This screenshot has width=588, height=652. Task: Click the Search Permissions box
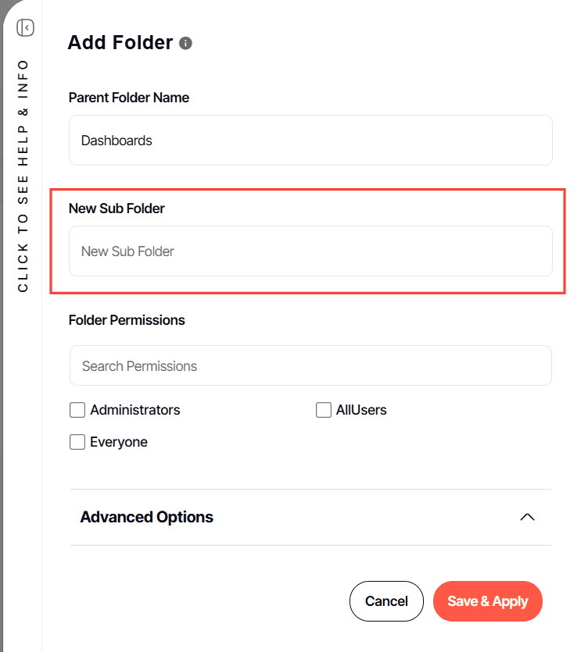310,365
